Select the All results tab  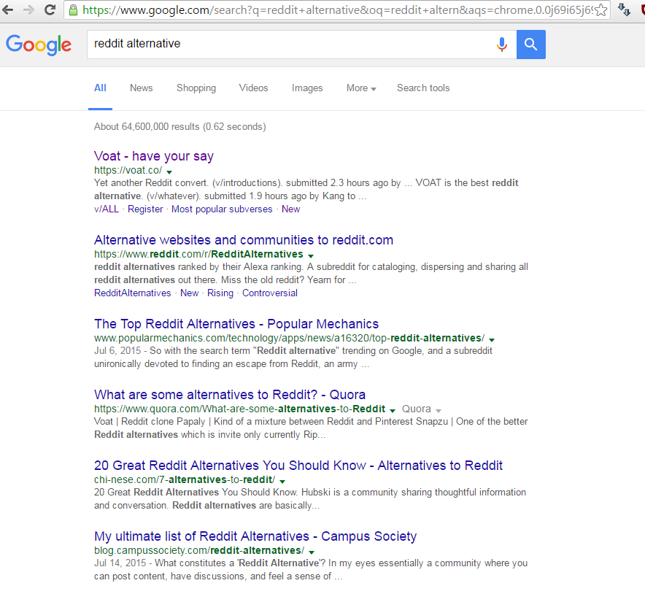tap(100, 88)
